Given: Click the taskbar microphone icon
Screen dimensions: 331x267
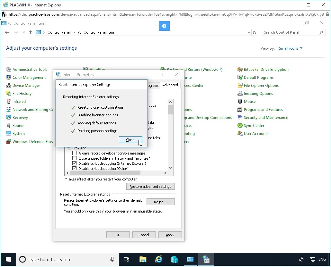Looking at the screenshot, I should tap(112, 259).
